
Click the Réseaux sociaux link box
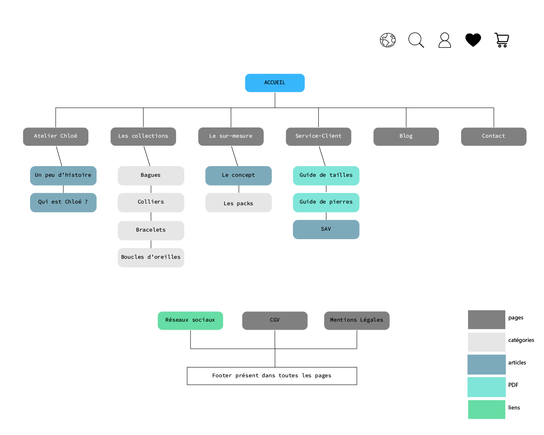coord(190,320)
